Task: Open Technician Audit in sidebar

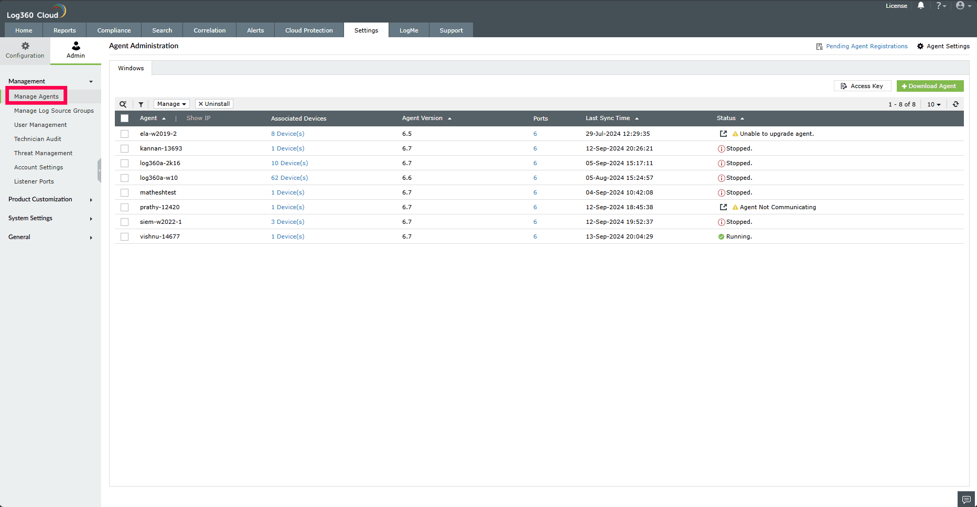Action: (x=38, y=139)
